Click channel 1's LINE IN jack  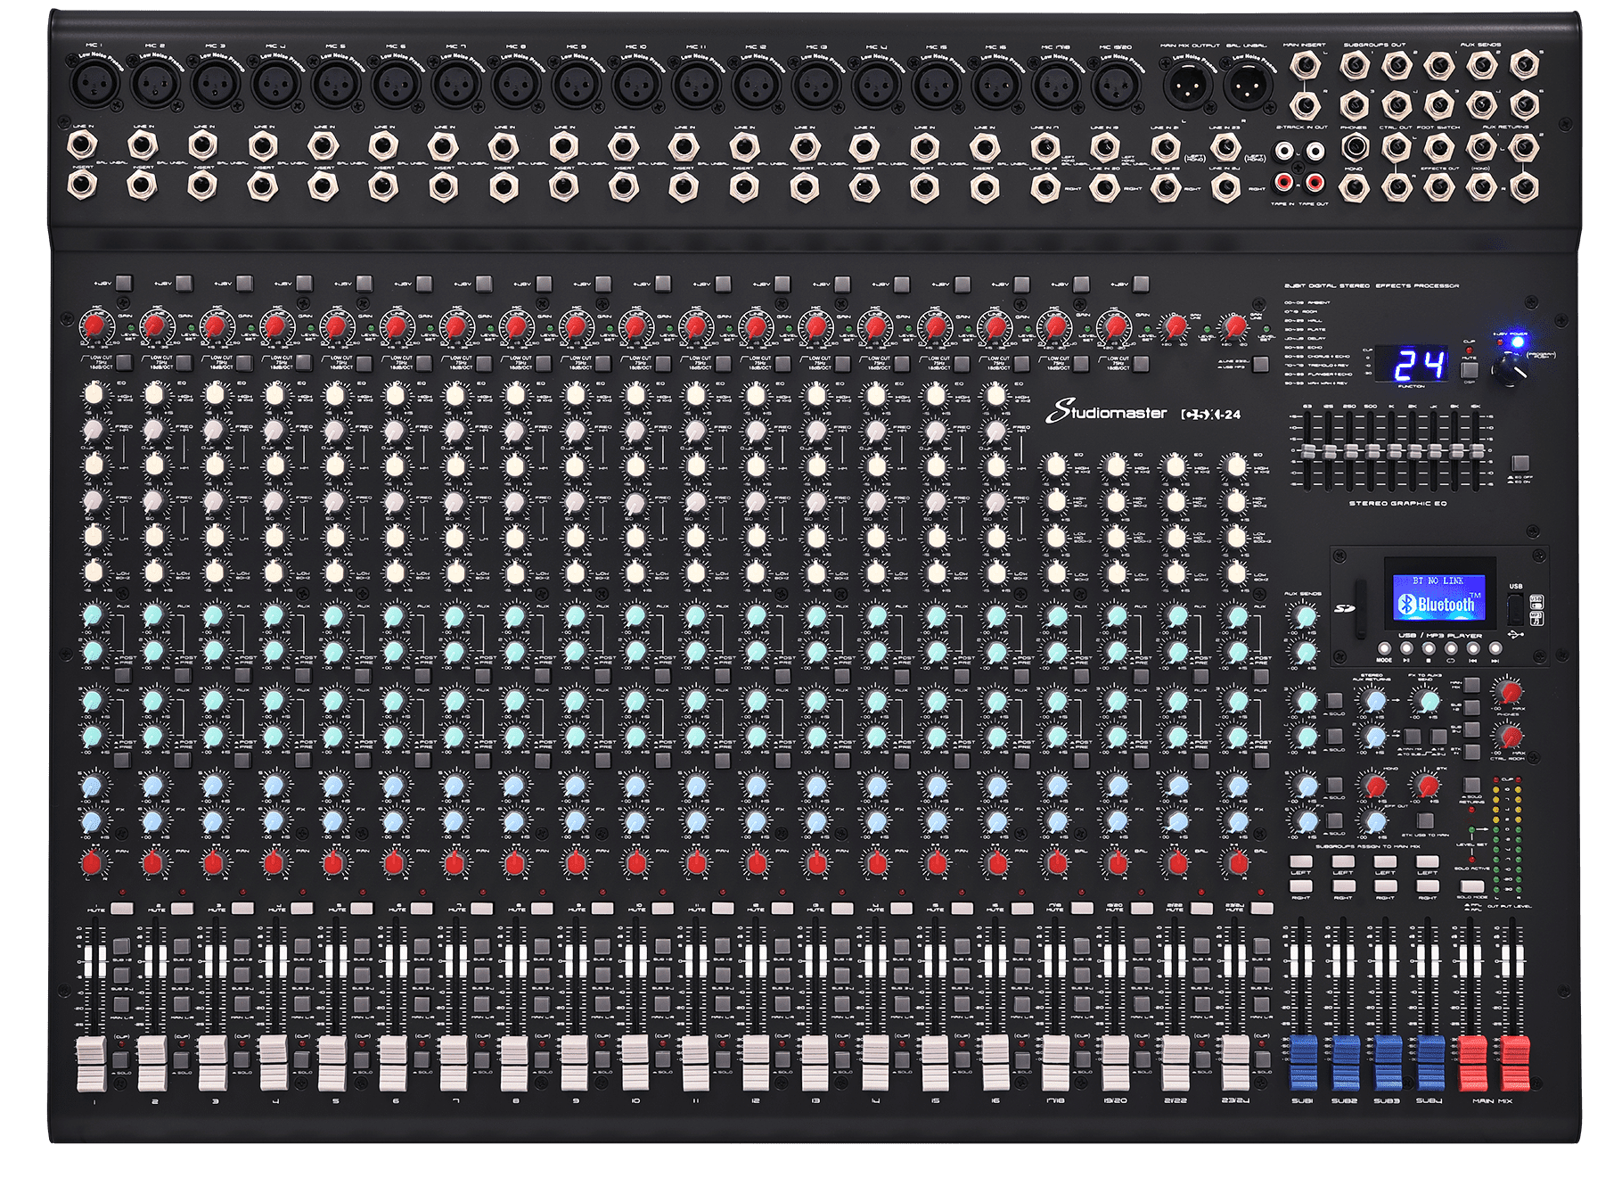click(82, 145)
